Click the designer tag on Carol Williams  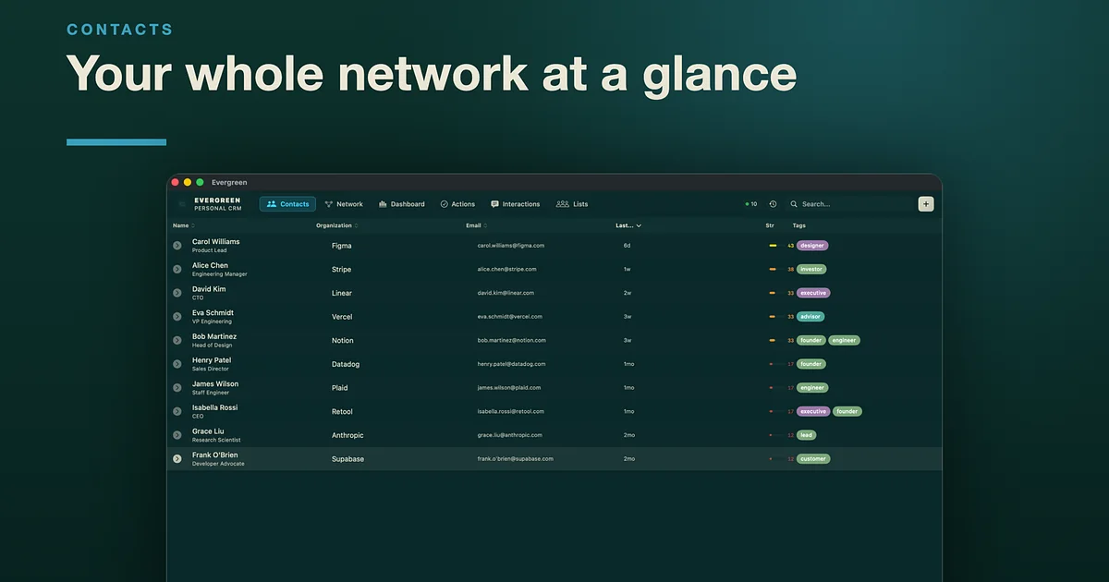[812, 246]
